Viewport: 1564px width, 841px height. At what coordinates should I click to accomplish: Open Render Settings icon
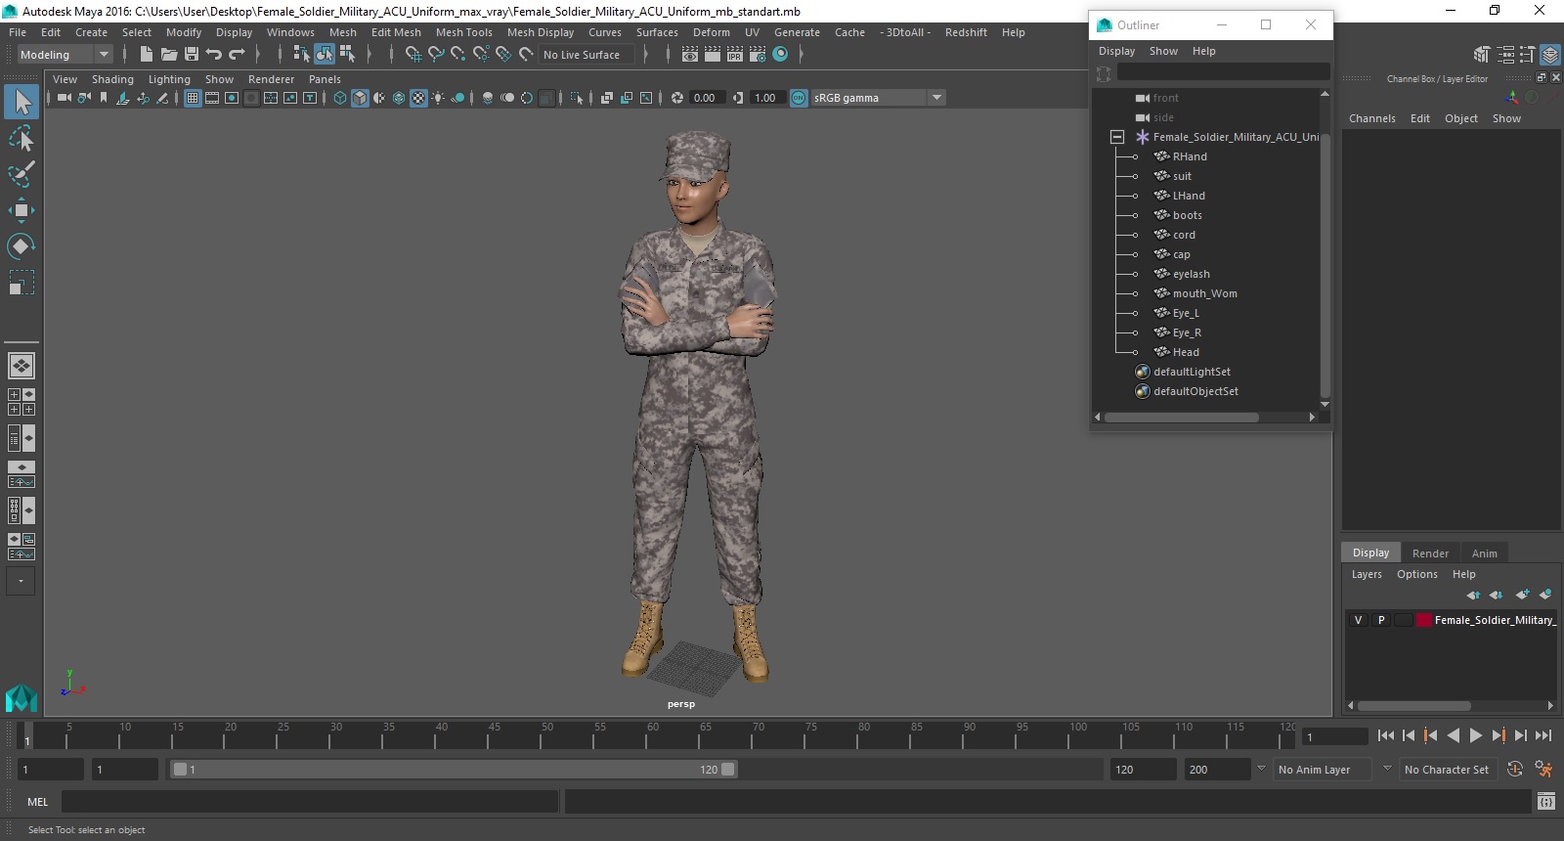(758, 55)
